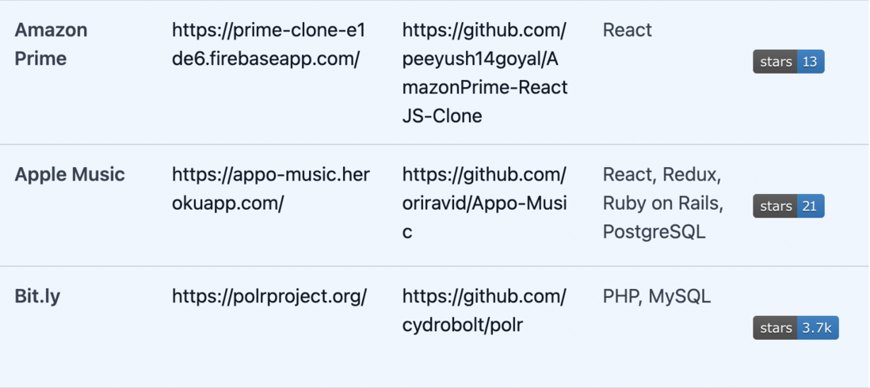
Task: Open the polrproject.org demo link
Action: click(x=269, y=296)
